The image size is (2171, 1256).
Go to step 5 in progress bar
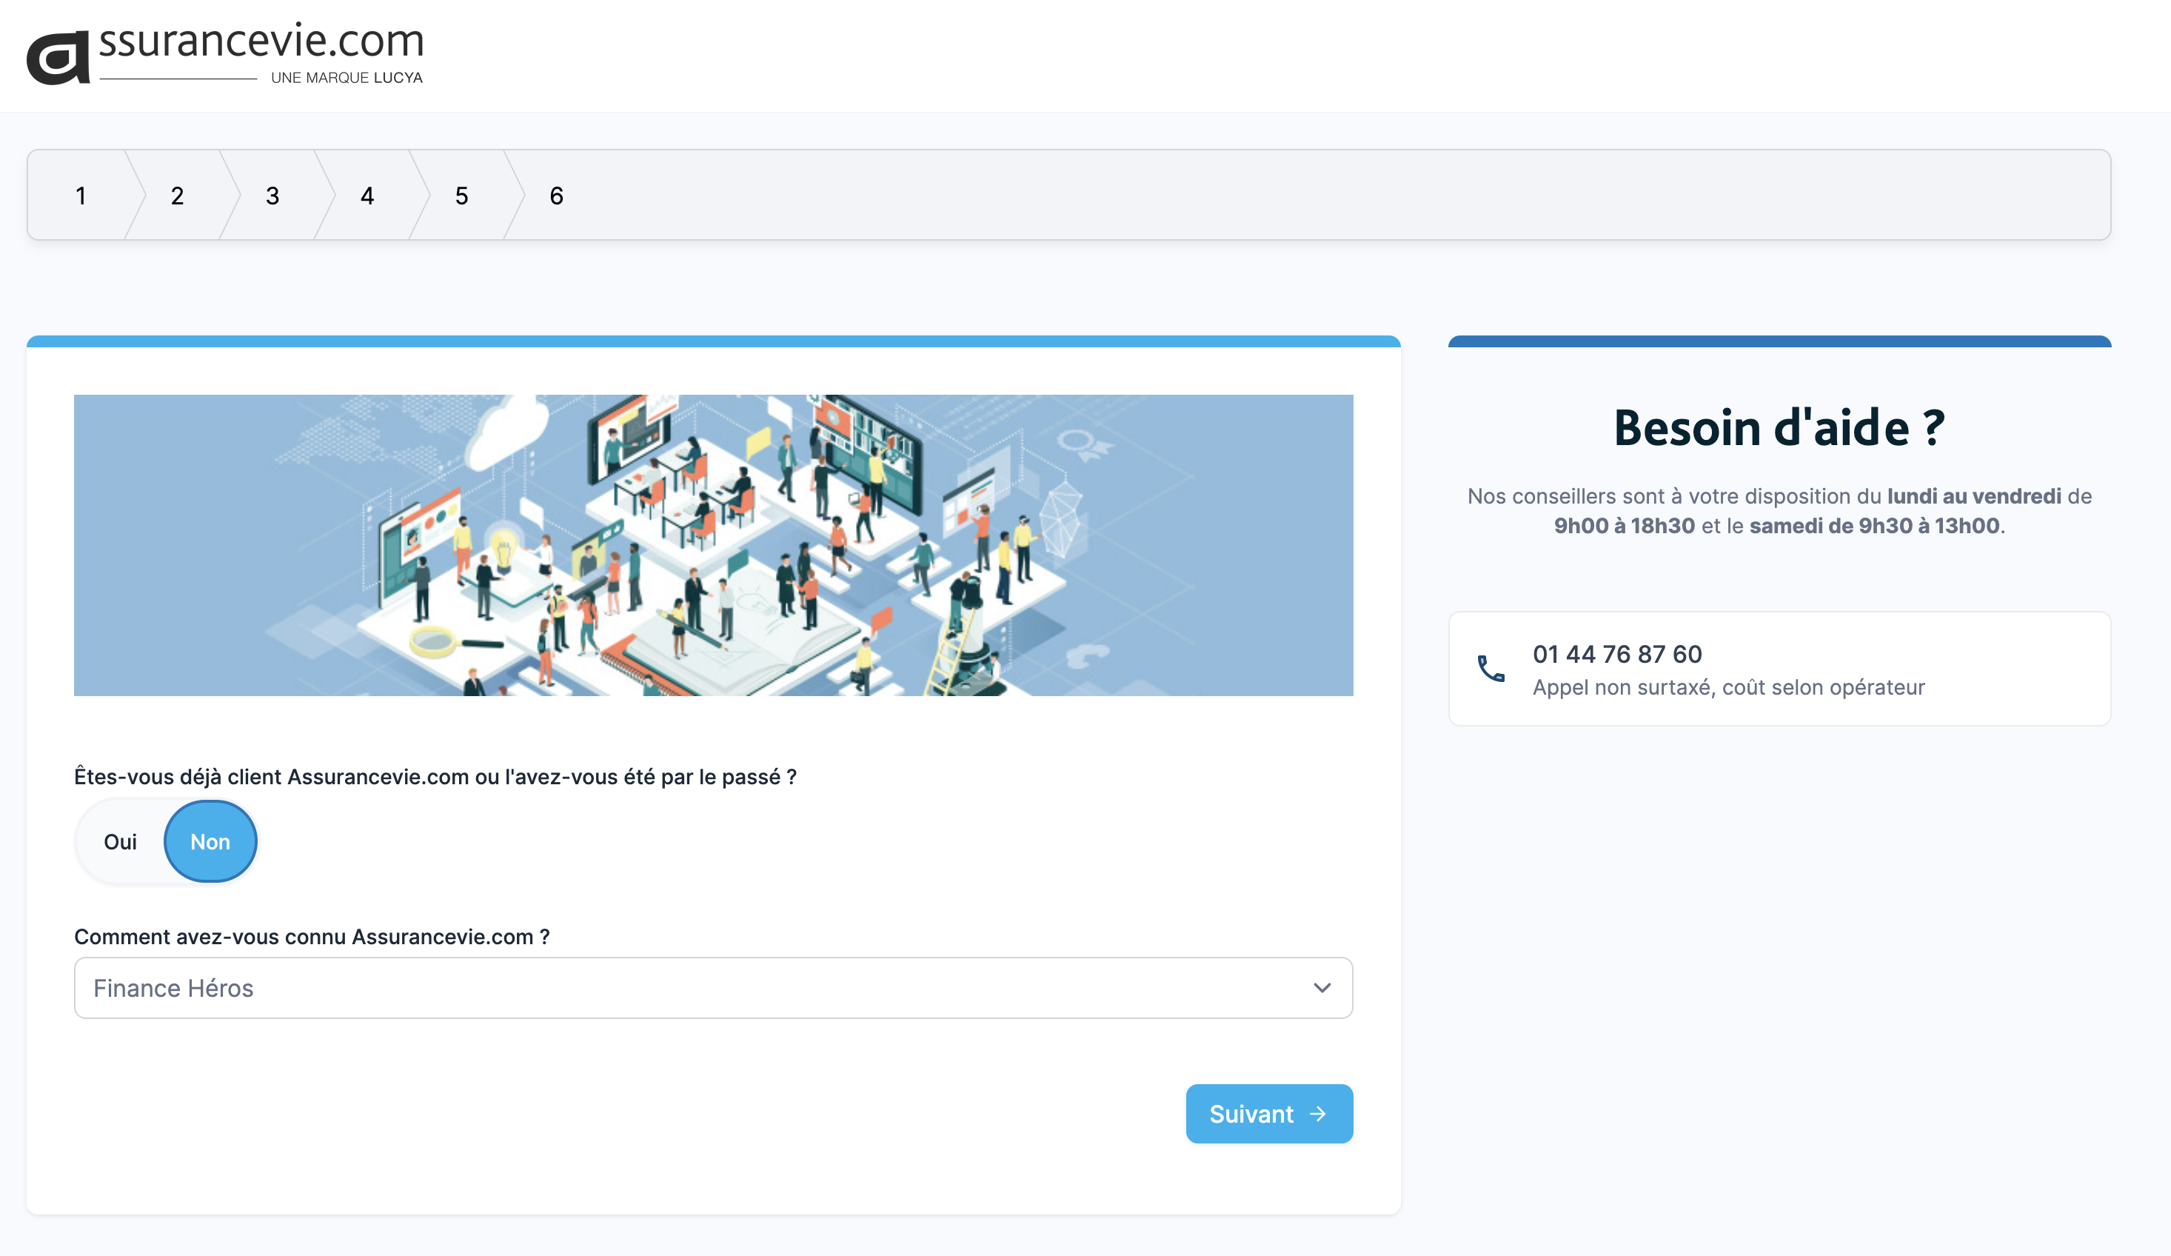coord(462,196)
